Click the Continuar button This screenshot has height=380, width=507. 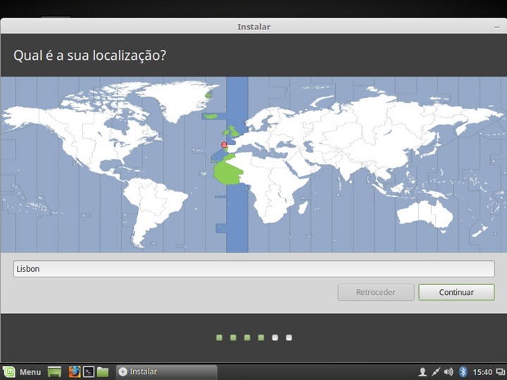(456, 292)
